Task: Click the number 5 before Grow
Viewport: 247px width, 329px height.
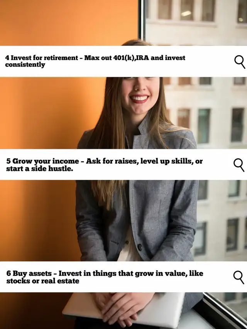Action: click(x=8, y=161)
